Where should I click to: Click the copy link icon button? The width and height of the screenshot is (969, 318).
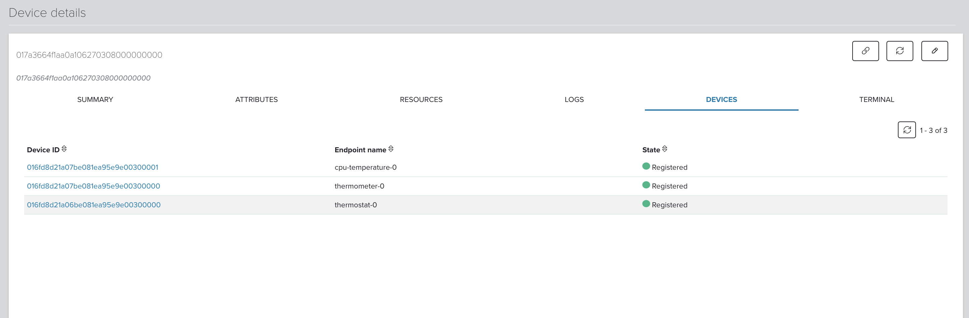[x=865, y=51]
